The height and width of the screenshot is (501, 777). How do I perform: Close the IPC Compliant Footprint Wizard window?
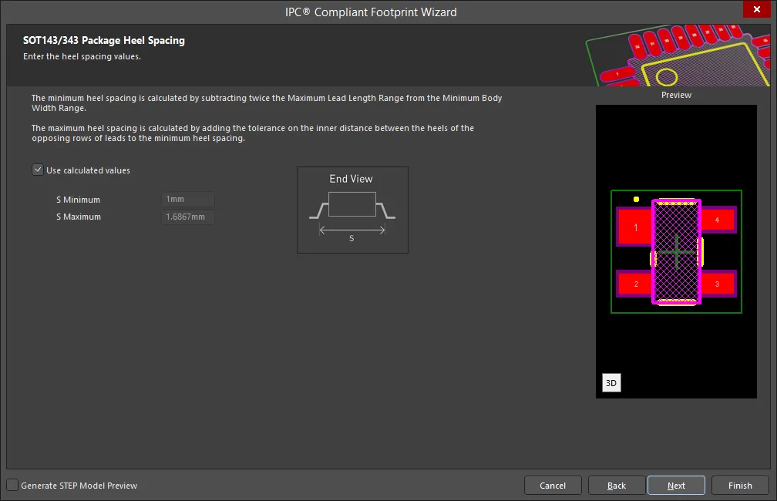[x=757, y=9]
